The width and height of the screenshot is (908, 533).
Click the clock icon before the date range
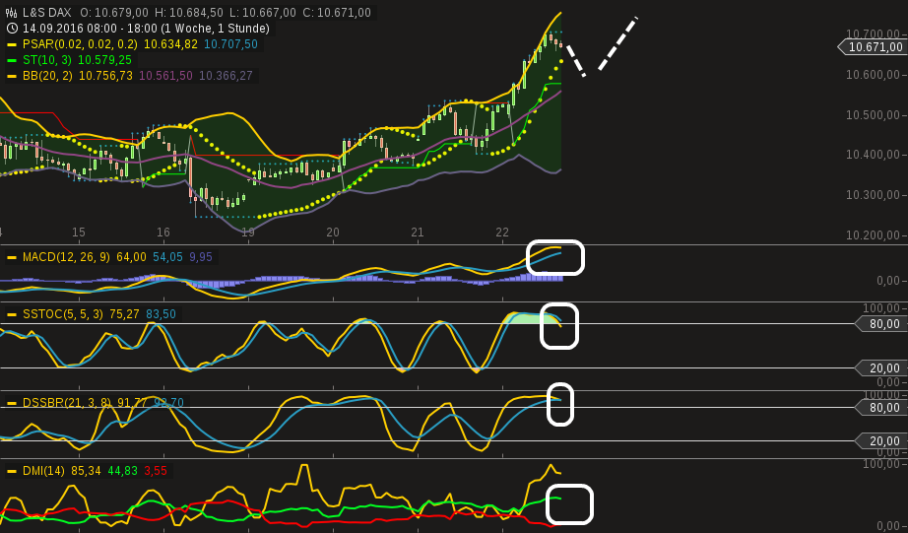point(11,29)
